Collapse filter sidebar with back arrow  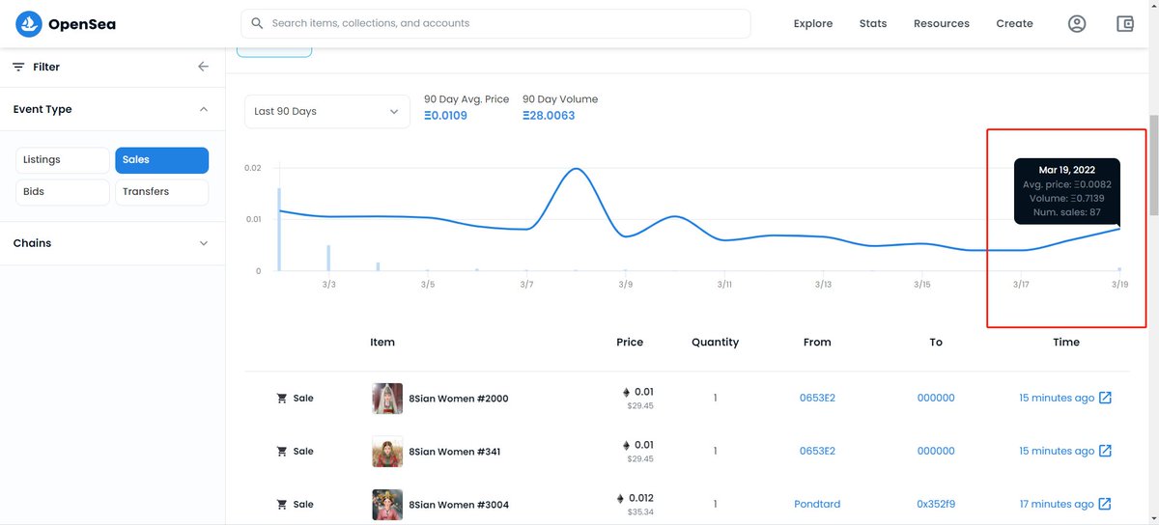click(x=203, y=67)
